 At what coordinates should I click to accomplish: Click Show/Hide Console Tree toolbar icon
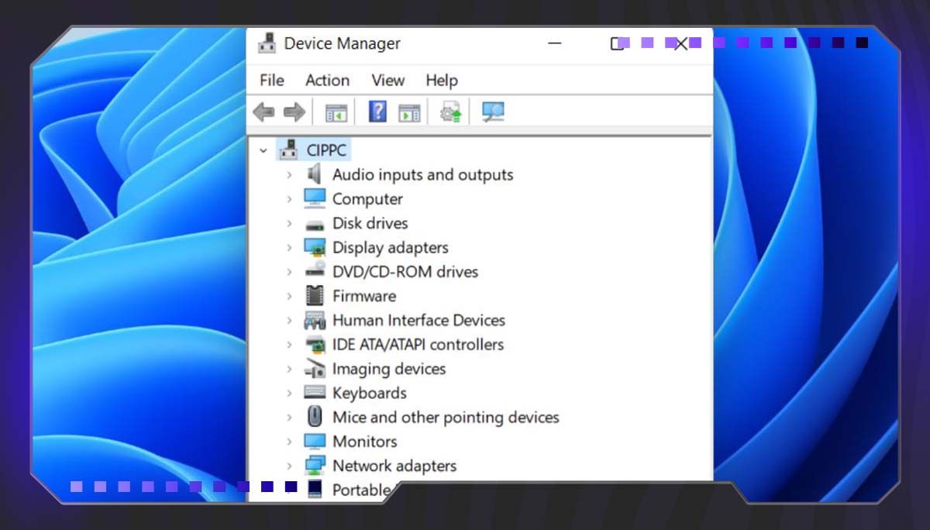click(336, 113)
